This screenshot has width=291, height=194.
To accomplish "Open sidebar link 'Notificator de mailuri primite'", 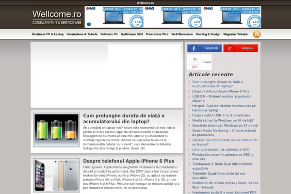I will (x=225, y=185).
